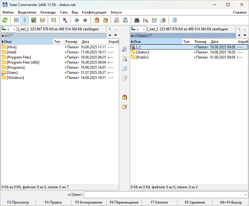Expand the command line history dropdown
The height and width of the screenshot is (206, 249).
[x=245, y=195]
